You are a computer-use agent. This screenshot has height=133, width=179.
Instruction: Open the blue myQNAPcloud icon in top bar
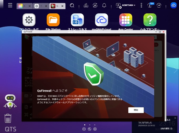(173, 5)
